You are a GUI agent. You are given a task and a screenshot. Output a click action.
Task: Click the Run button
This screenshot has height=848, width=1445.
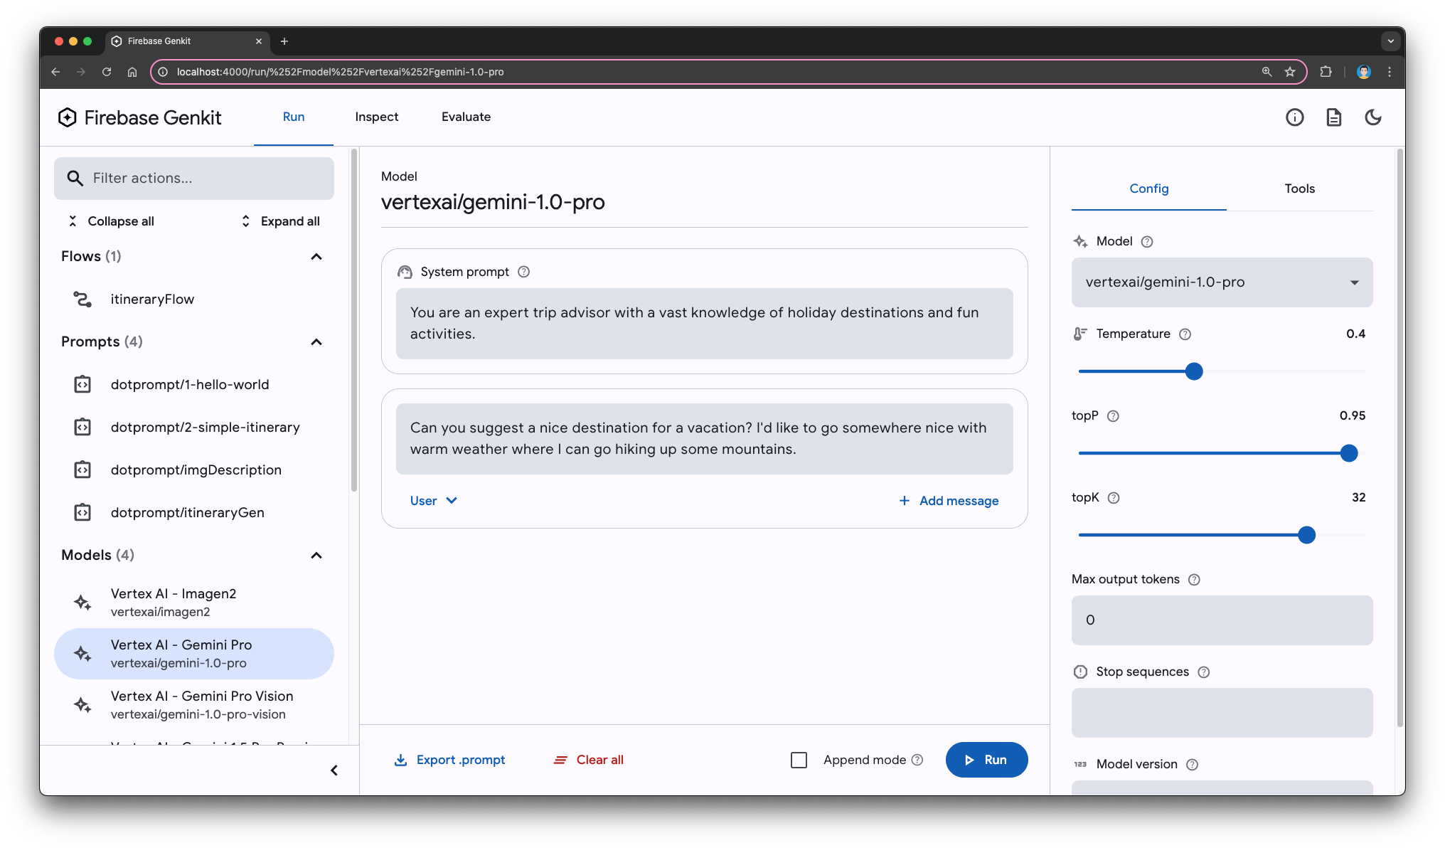(x=987, y=759)
